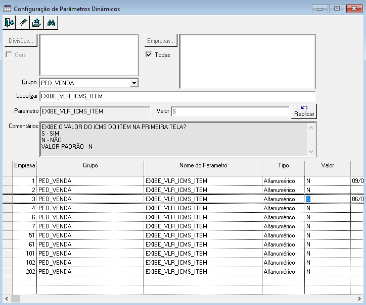This screenshot has height=305, width=366.
Task: Click the binoculars search toolbar icon
Action: pos(51,23)
